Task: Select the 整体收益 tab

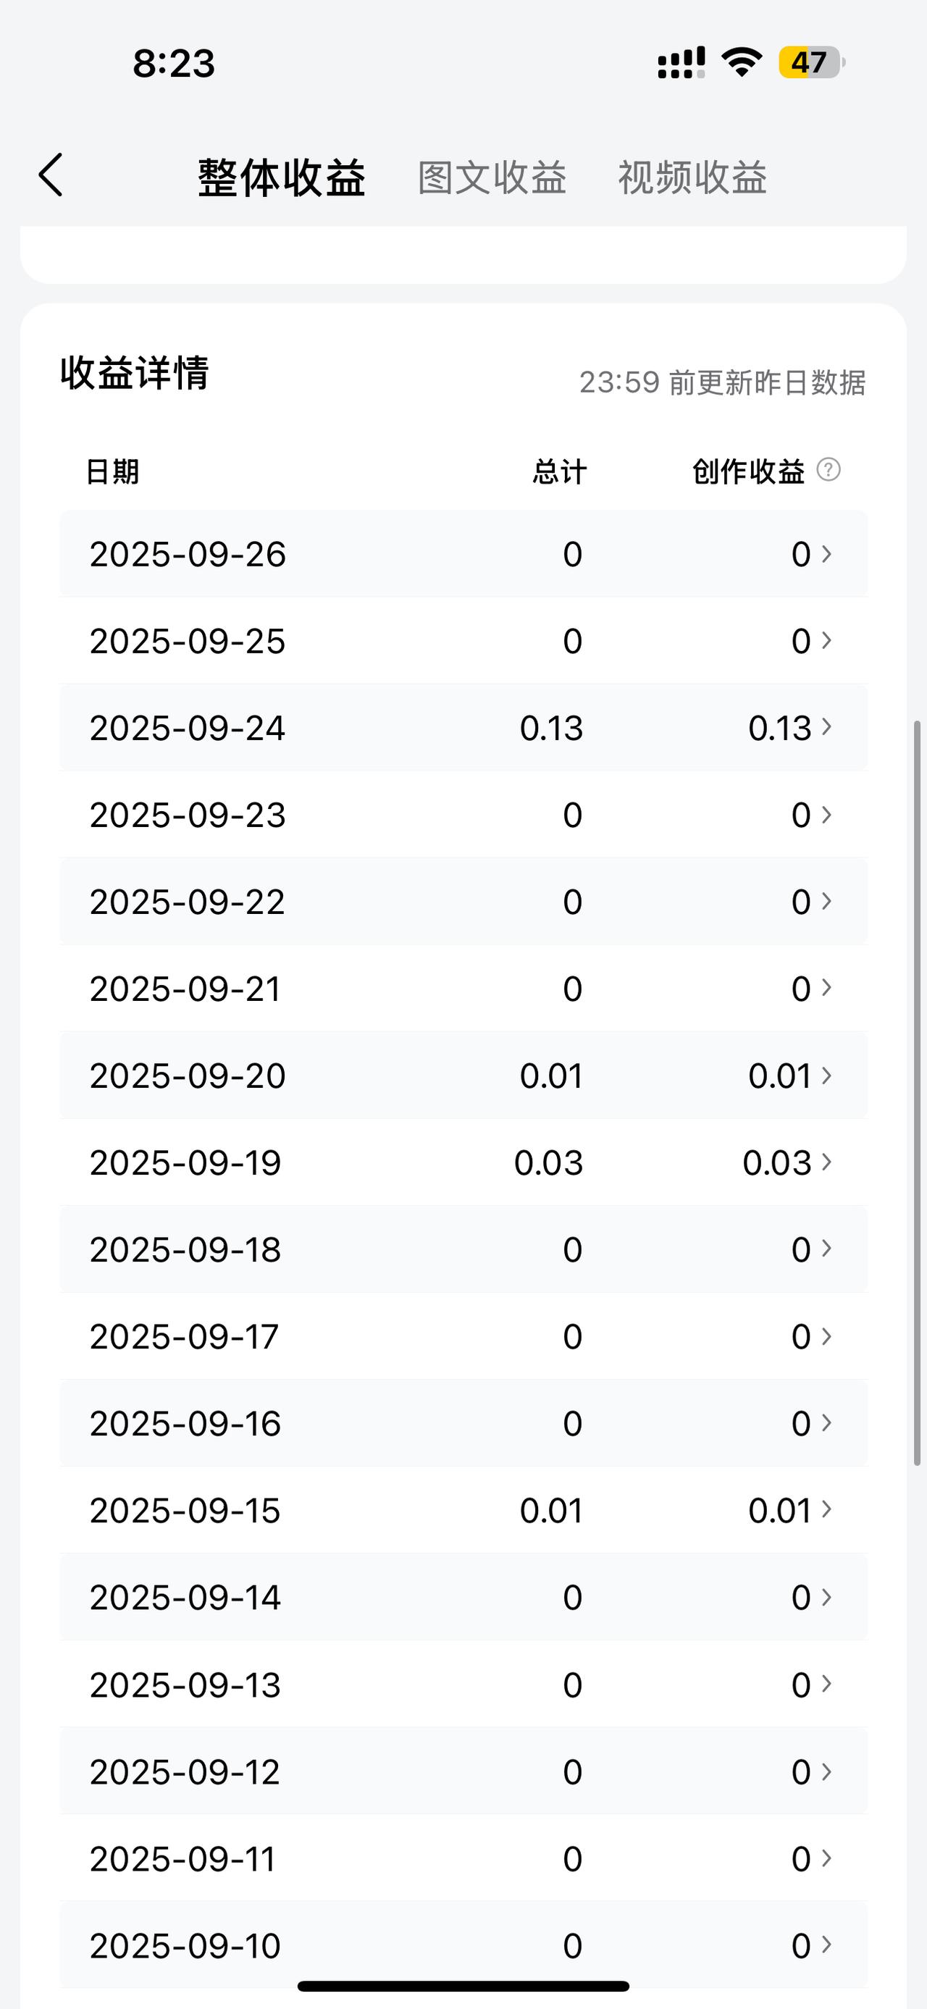Action: pyautogui.click(x=282, y=178)
